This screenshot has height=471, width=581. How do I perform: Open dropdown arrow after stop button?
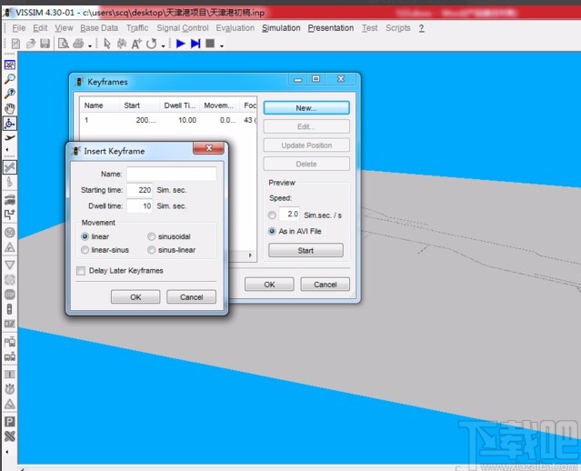[x=222, y=45]
